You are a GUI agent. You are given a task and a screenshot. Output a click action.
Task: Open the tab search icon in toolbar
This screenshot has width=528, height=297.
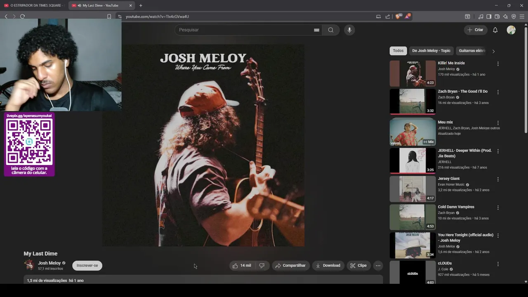[x=467, y=16]
